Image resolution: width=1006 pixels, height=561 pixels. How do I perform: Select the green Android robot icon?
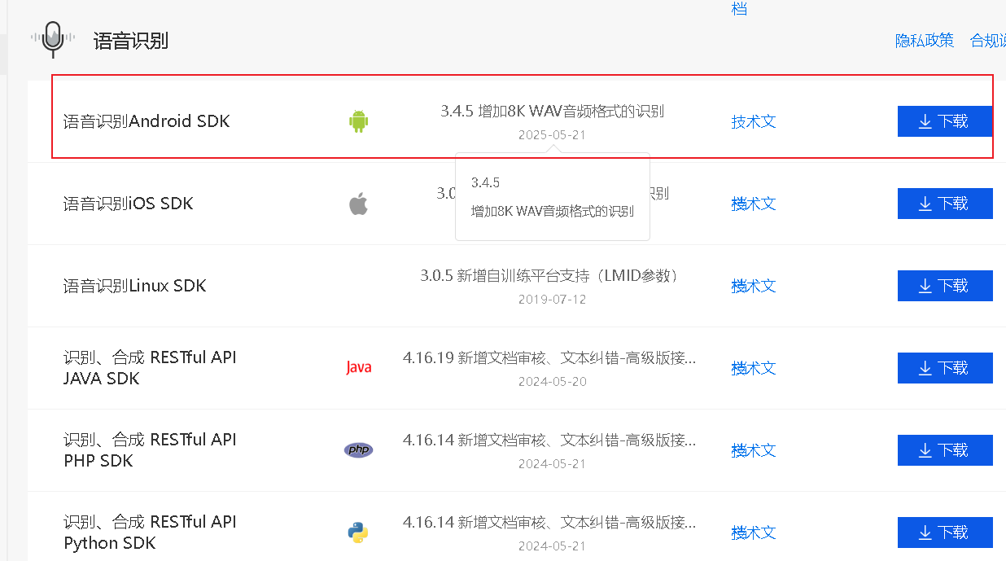click(x=358, y=120)
